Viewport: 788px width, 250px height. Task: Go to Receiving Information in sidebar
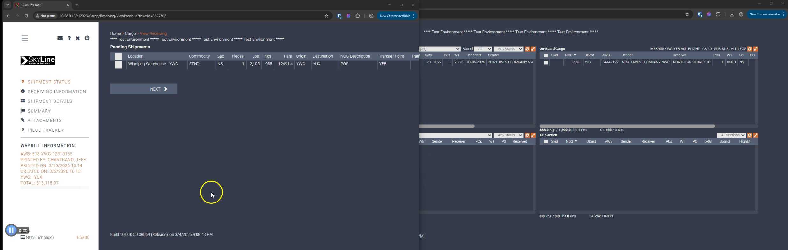[x=57, y=92]
